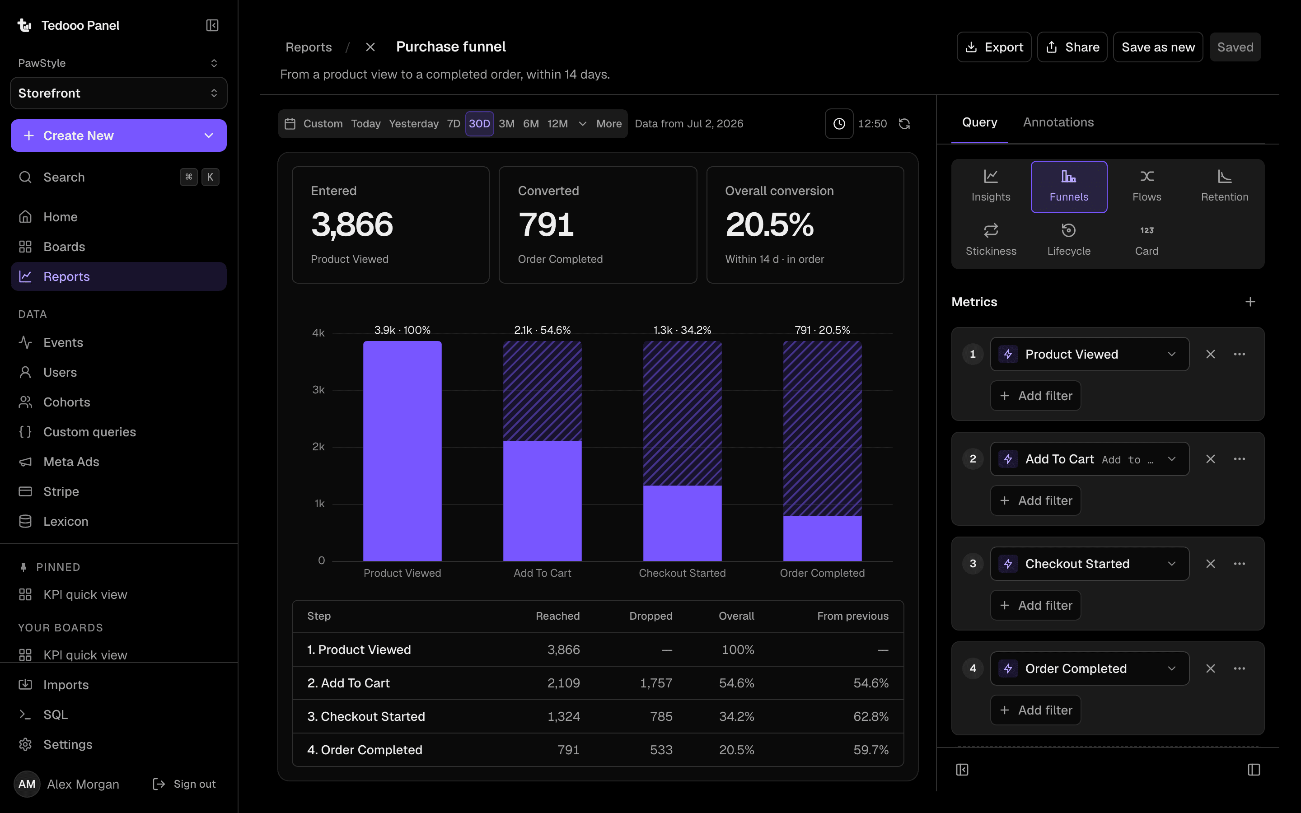Select the Flows report type
Image resolution: width=1301 pixels, height=813 pixels.
click(1146, 186)
